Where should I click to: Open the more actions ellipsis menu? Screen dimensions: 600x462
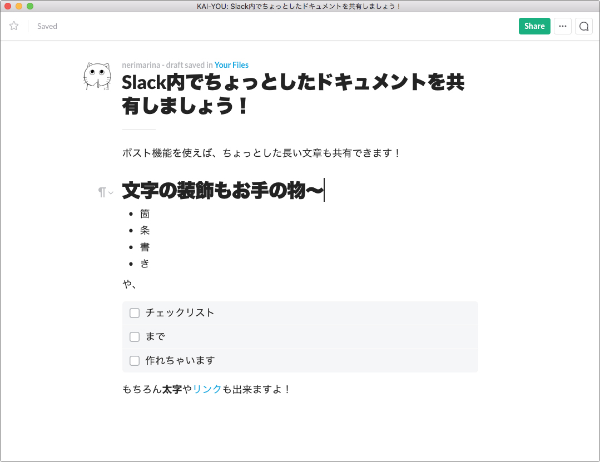pyautogui.click(x=563, y=26)
